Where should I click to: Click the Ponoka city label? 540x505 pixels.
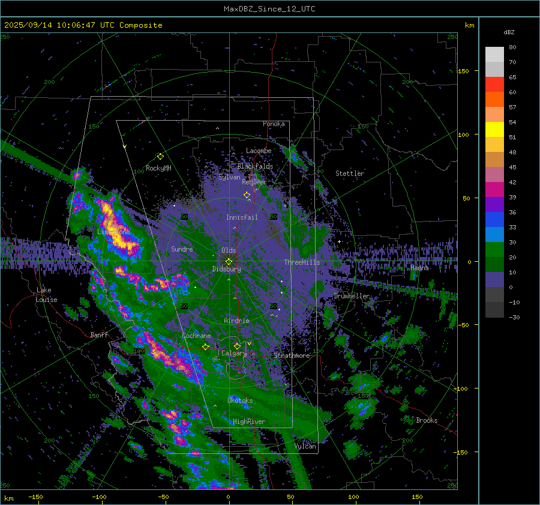274,124
